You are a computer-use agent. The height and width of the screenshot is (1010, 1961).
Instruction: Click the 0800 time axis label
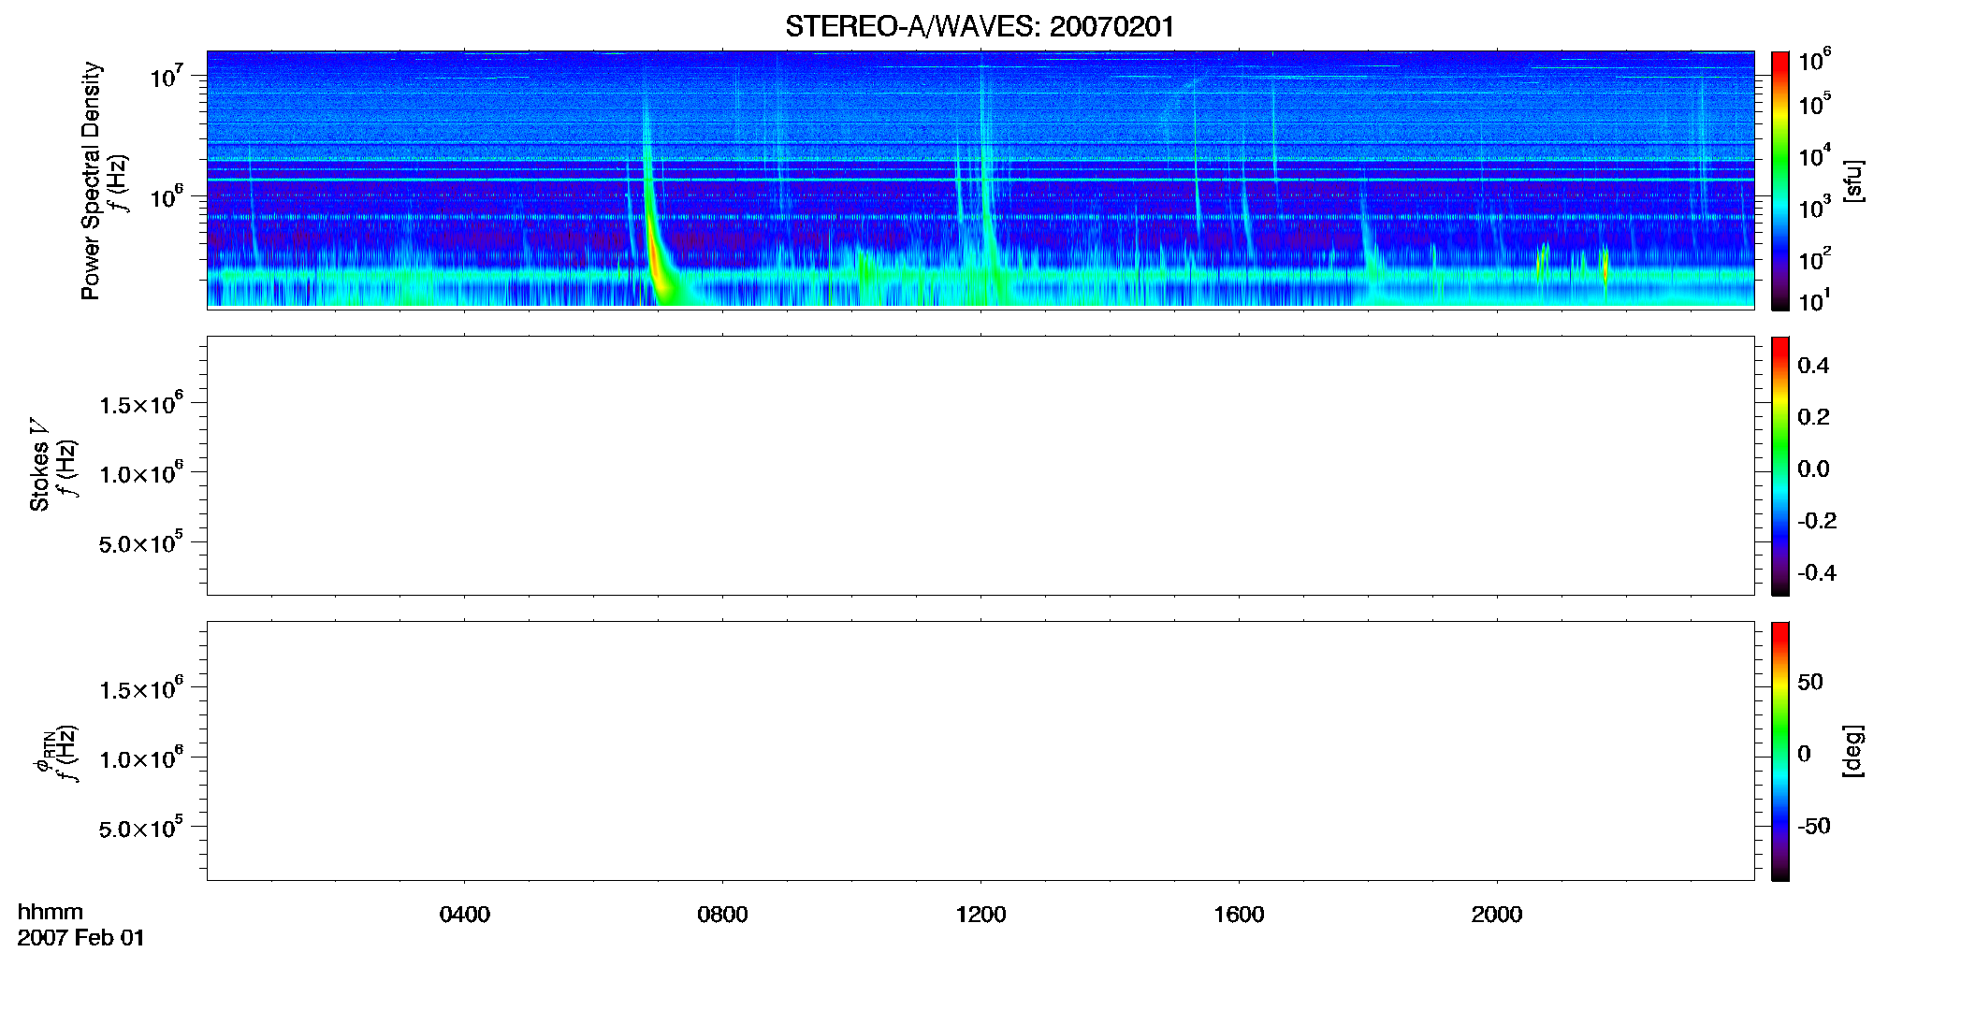[722, 915]
